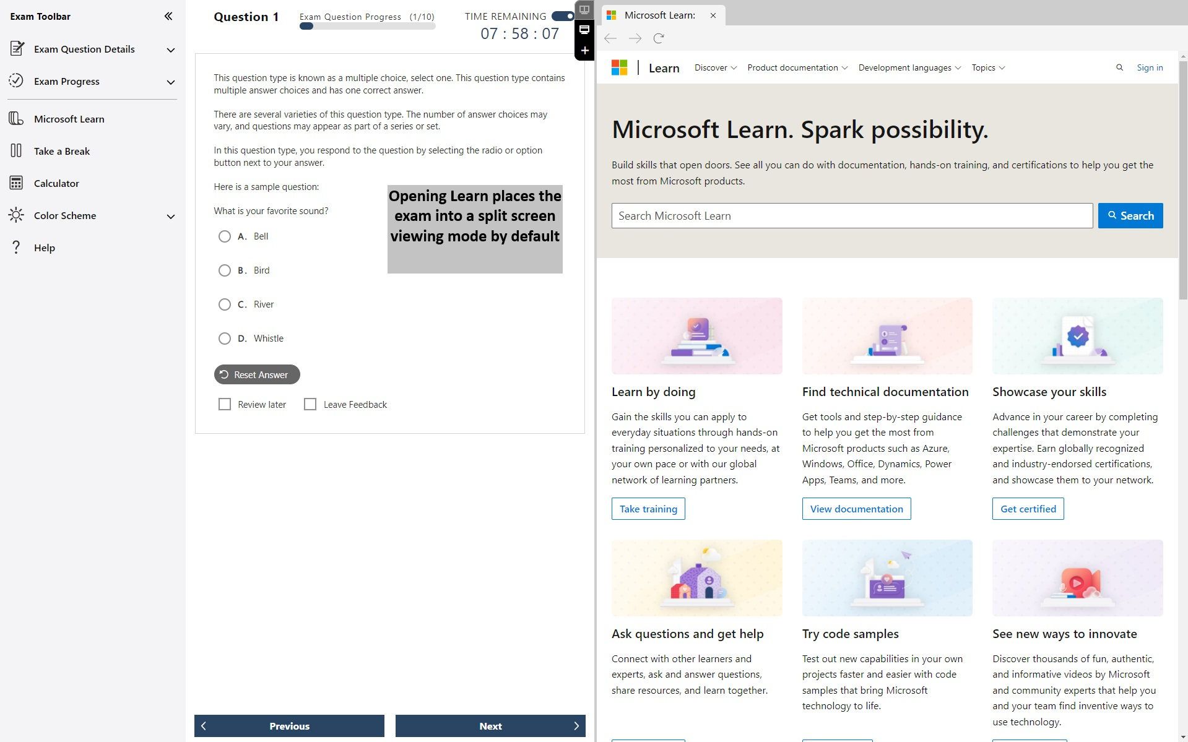Image resolution: width=1188 pixels, height=742 pixels.
Task: Click the Color Scheme brightness icon
Action: pyautogui.click(x=16, y=215)
